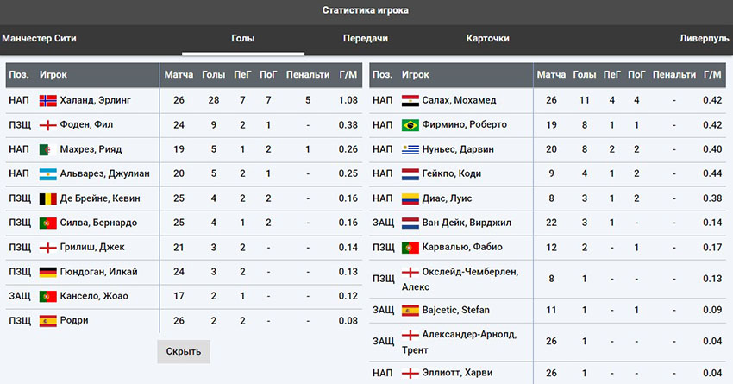Select the Голы tab
The height and width of the screenshot is (384, 733).
[243, 39]
